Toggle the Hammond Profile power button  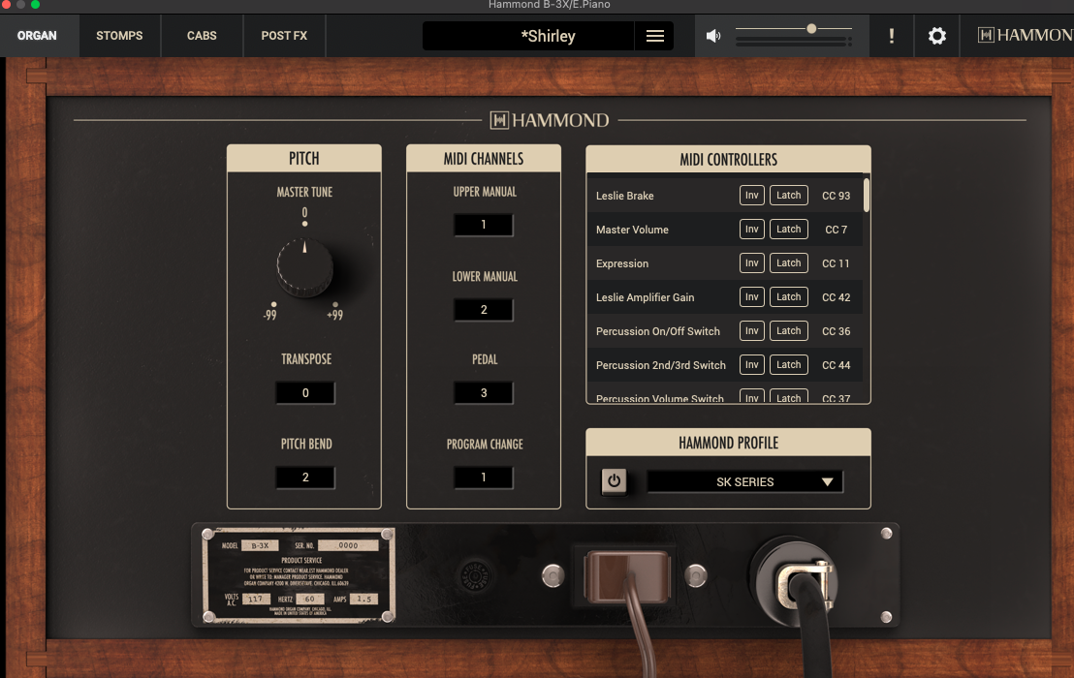pyautogui.click(x=614, y=481)
